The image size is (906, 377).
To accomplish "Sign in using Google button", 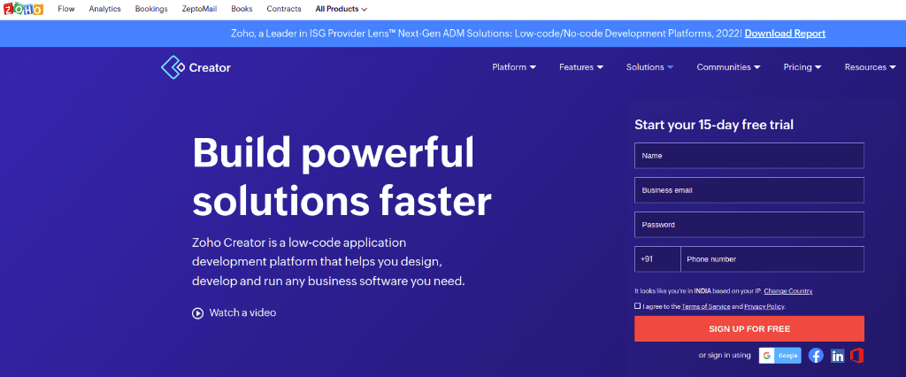I will click(x=780, y=356).
